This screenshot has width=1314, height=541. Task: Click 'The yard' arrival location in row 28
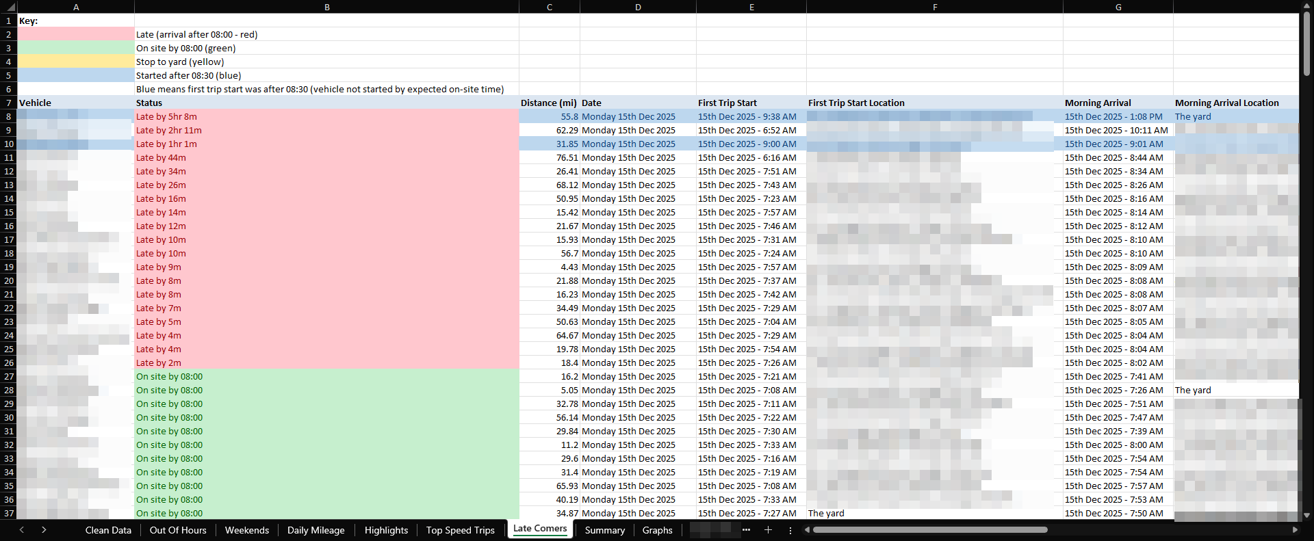pyautogui.click(x=1236, y=390)
